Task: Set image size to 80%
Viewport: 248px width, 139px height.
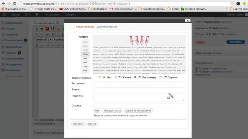Action: point(85,63)
